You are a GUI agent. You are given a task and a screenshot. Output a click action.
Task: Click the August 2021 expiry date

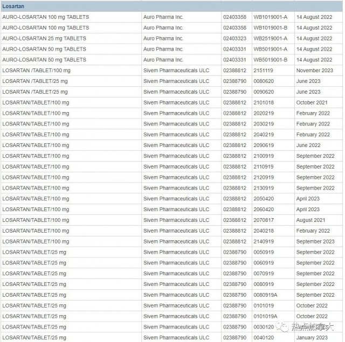[310, 220]
